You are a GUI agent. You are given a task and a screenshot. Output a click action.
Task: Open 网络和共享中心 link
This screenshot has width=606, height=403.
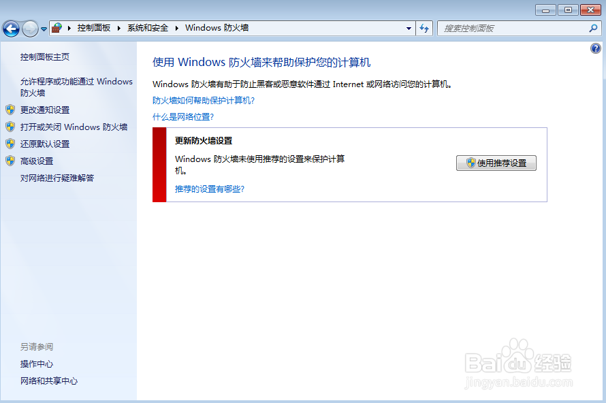pos(49,381)
